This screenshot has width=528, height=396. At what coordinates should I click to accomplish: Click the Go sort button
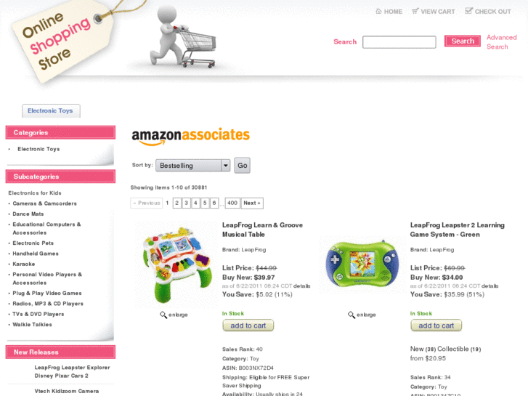point(242,166)
